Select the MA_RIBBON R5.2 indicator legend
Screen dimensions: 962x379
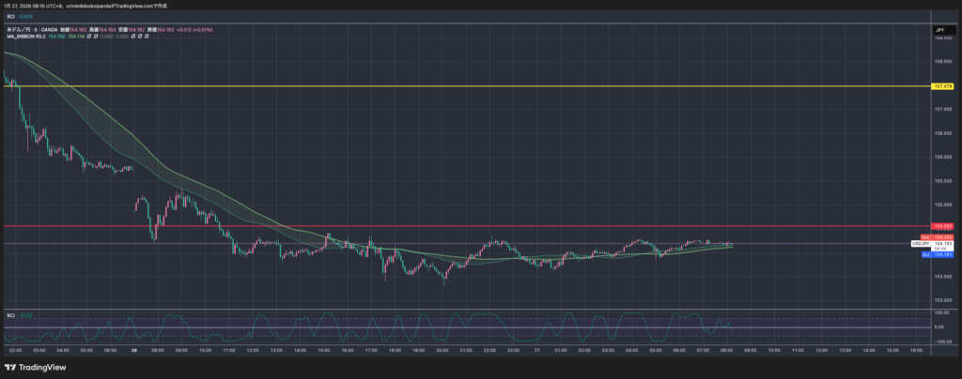(23, 38)
